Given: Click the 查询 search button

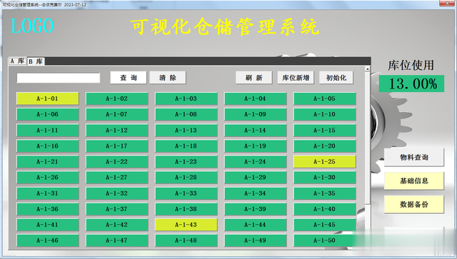Looking at the screenshot, I should point(129,78).
